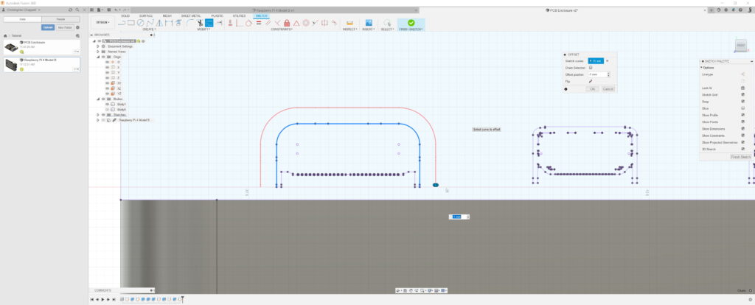
Task: Open the MODIFY dropdown menu
Action: click(203, 29)
